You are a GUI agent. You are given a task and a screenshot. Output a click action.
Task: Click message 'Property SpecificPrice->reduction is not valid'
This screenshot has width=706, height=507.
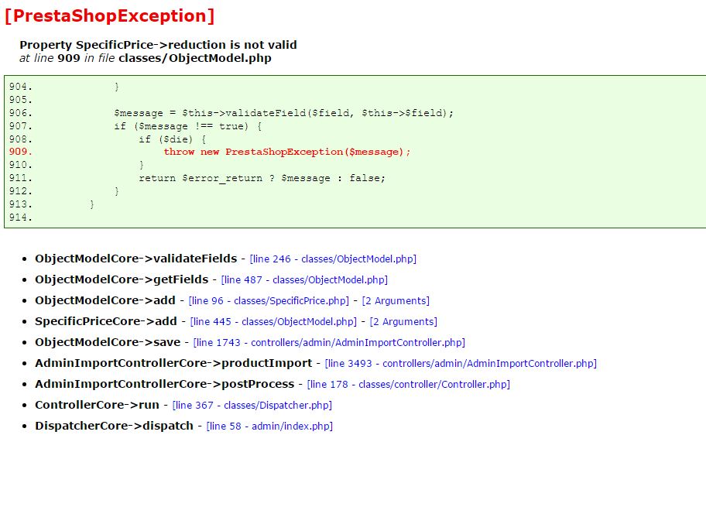click(158, 45)
